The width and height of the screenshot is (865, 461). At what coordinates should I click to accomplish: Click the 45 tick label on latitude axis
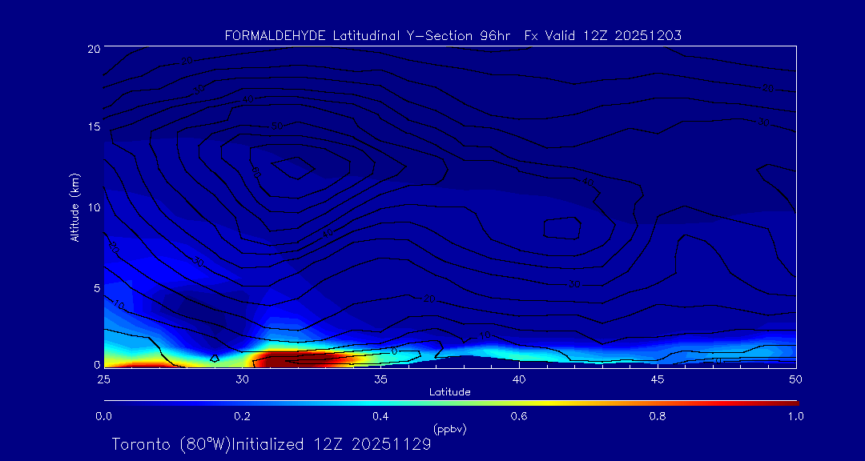coord(658,378)
